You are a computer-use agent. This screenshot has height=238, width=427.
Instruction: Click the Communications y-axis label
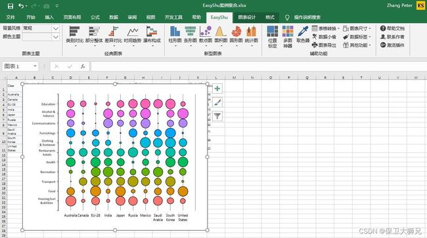[43, 123]
